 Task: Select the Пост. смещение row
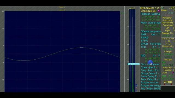click(150, 64)
